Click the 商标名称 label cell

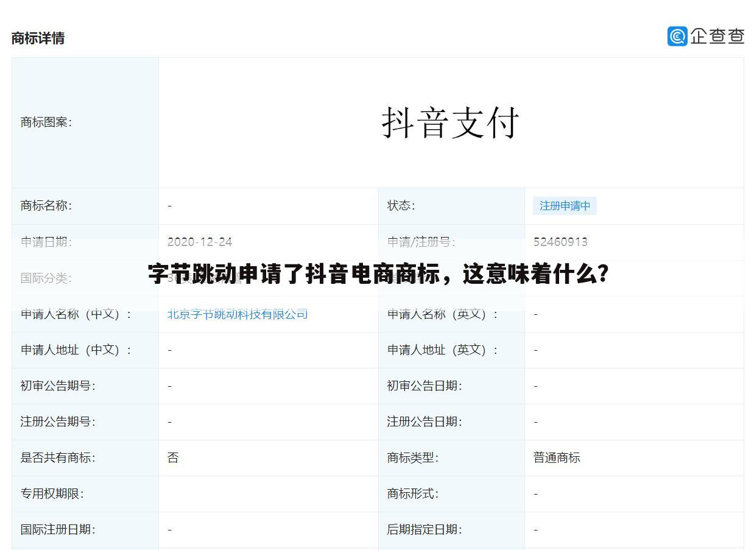point(85,206)
